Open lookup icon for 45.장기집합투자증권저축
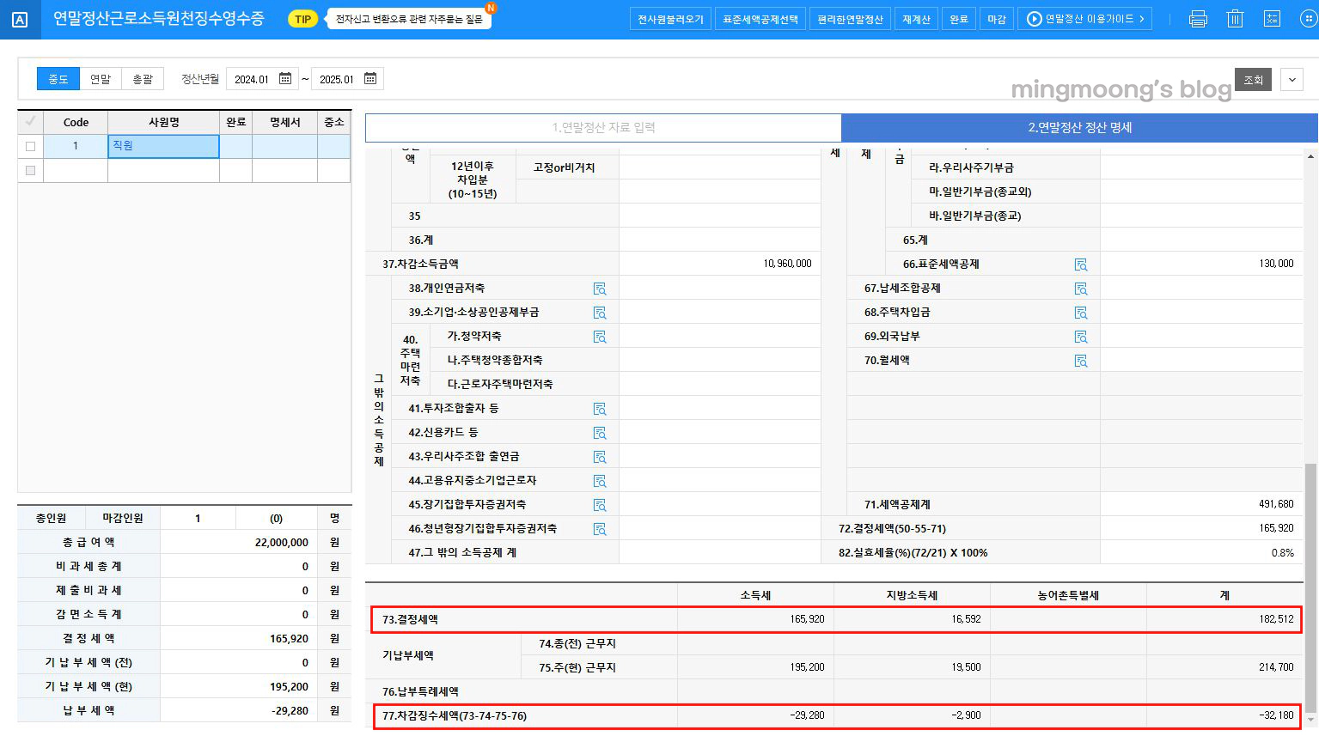 [600, 505]
